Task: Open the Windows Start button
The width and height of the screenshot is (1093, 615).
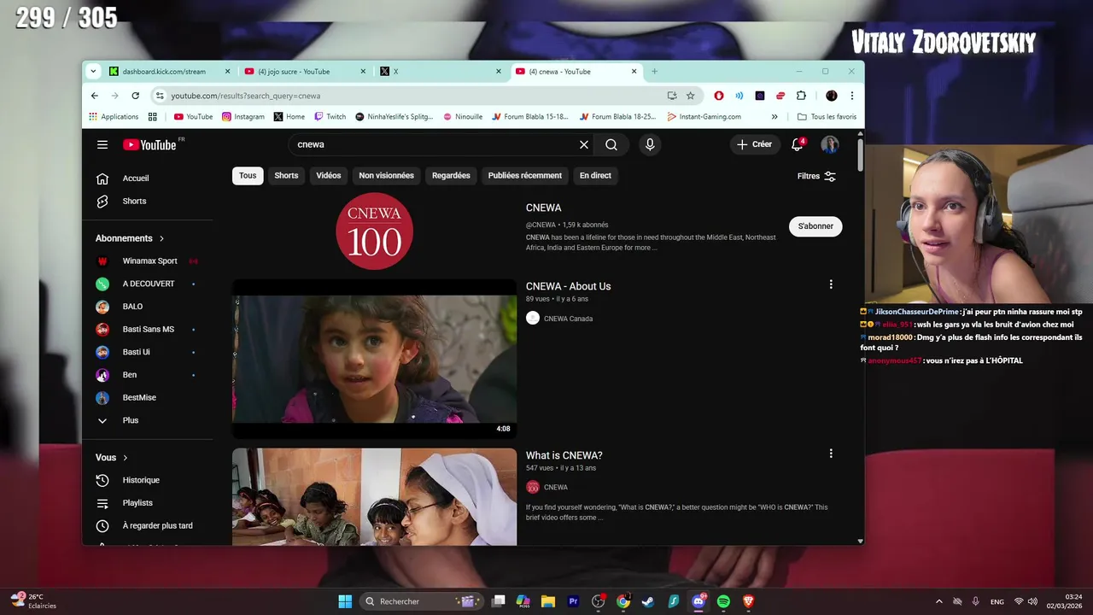Action: click(345, 601)
